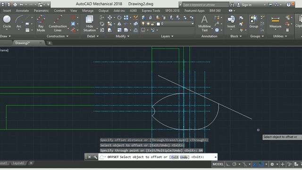
Task: Activate Ray Mode construction tool
Action: 41,24
